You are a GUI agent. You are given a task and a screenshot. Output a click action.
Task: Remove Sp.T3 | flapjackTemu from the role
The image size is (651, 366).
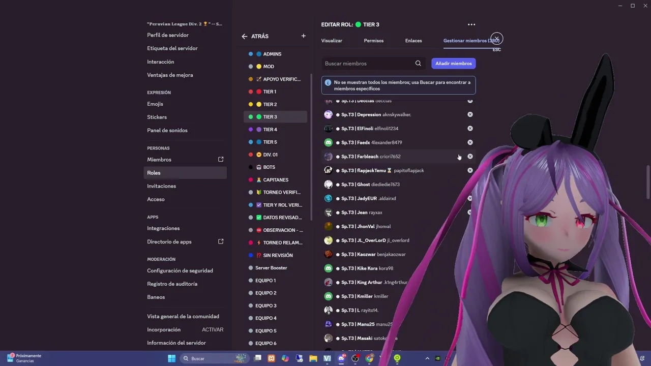tap(470, 170)
